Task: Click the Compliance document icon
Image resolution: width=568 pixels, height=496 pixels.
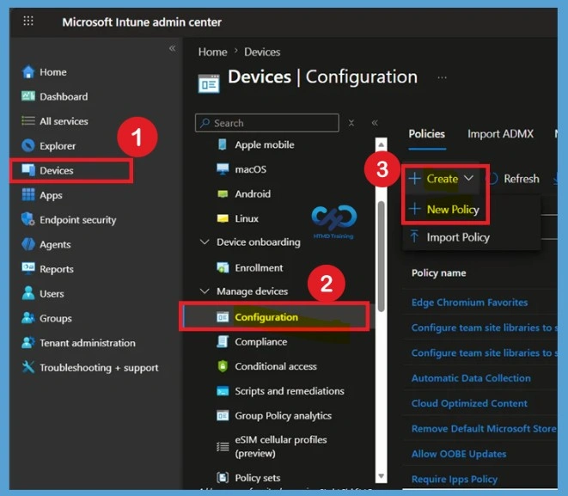Action: click(223, 341)
